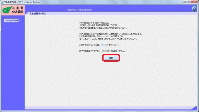Click the 入札情報サービス header label
Screen dimensions: 199x112
(38, 14)
